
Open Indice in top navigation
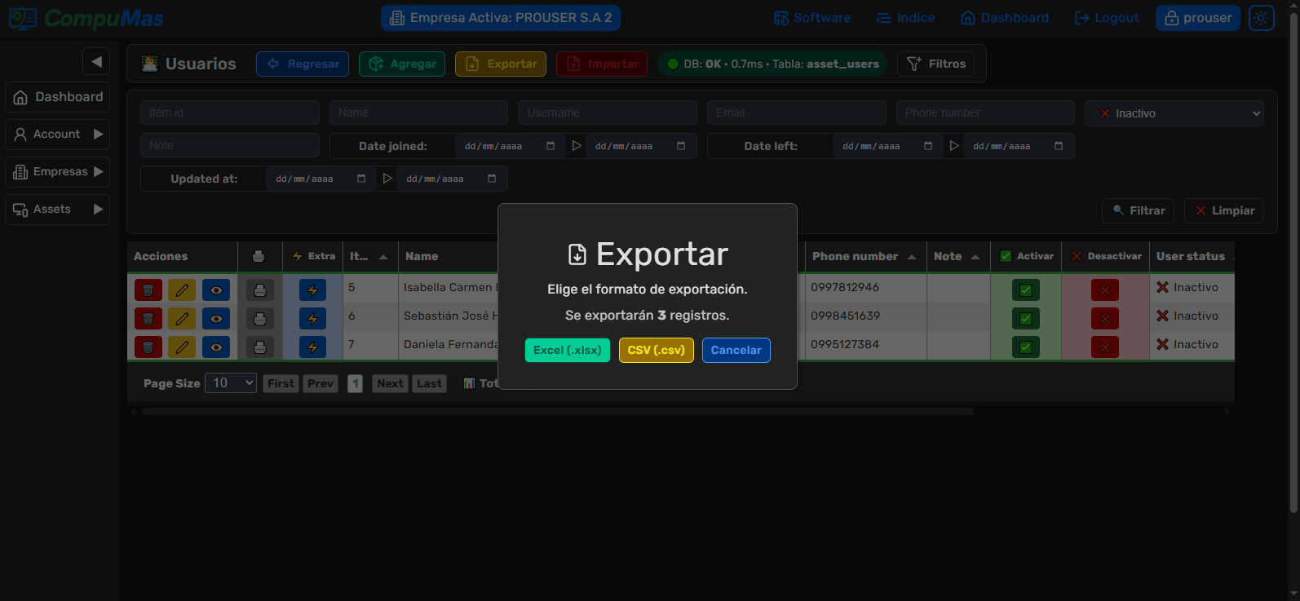[x=905, y=18]
